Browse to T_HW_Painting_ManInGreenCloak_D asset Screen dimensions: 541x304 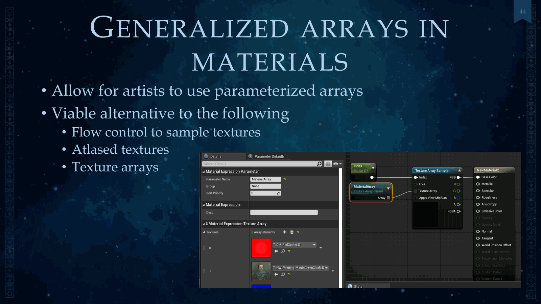283,274
